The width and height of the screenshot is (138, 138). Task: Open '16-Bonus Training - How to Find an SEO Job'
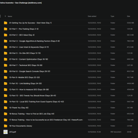[32, 114]
